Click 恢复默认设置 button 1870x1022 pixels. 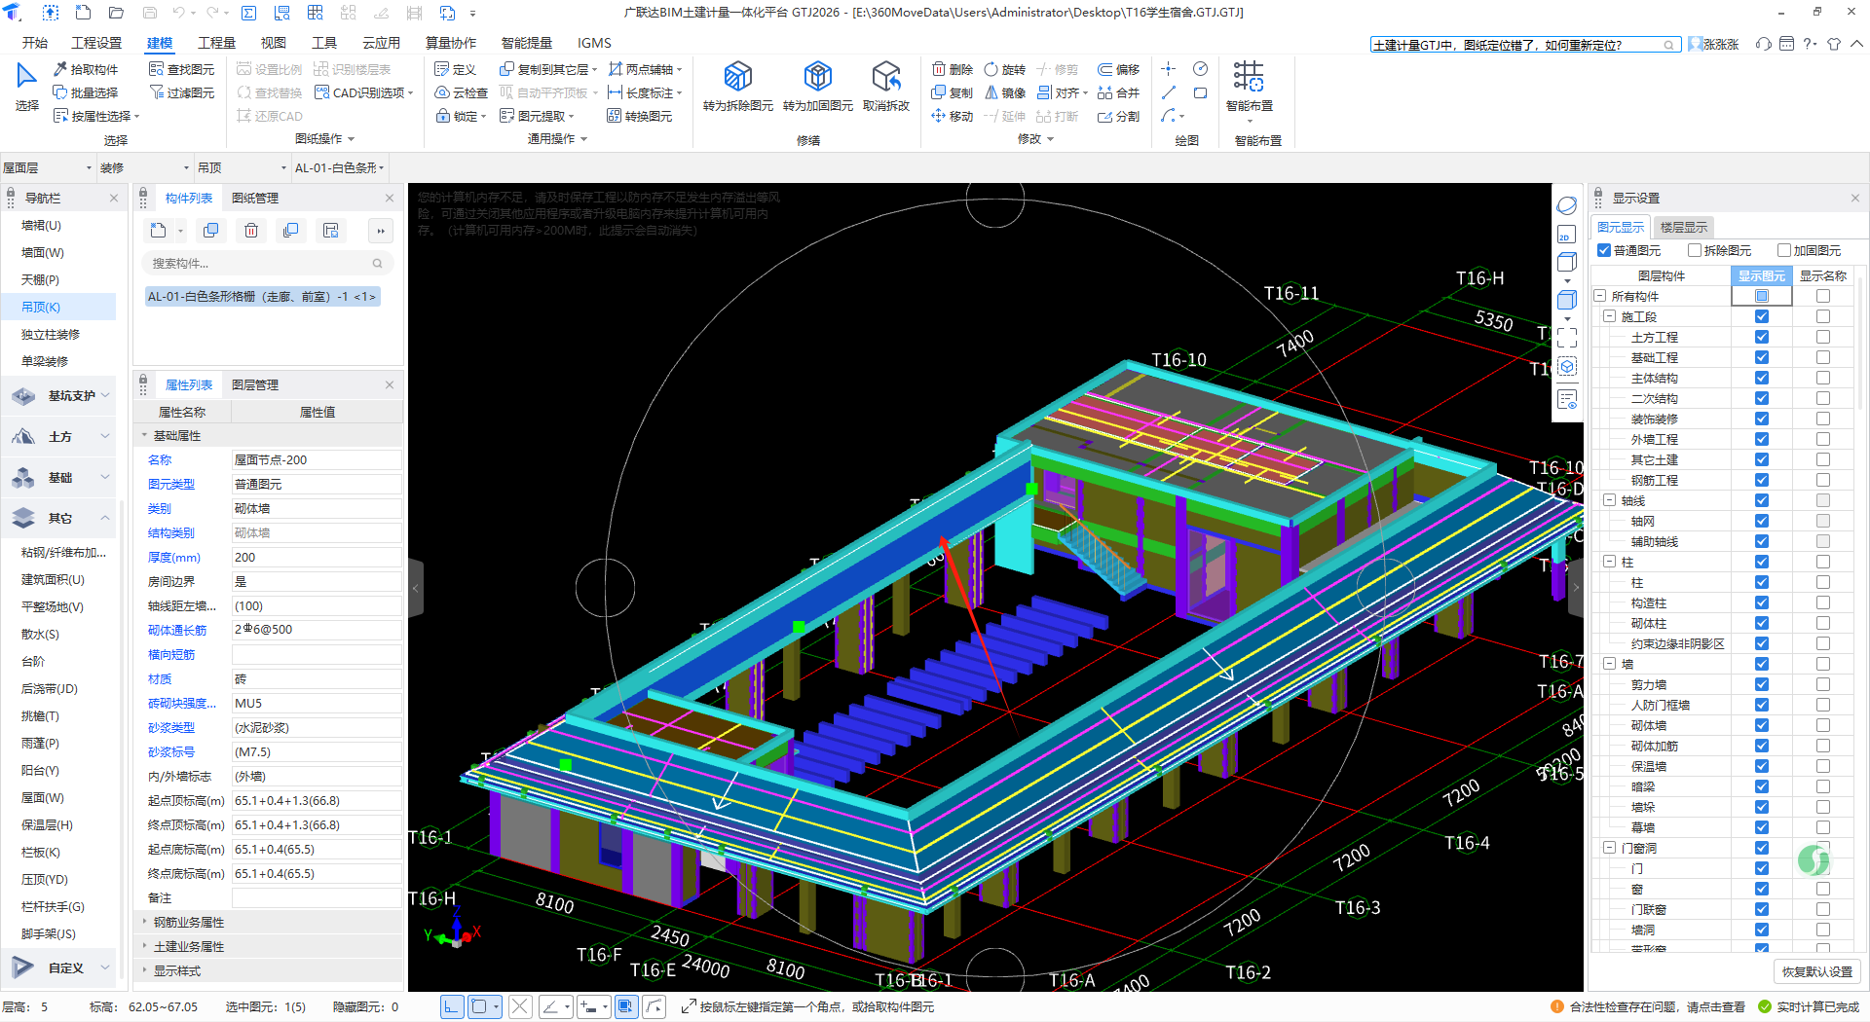point(1817,971)
